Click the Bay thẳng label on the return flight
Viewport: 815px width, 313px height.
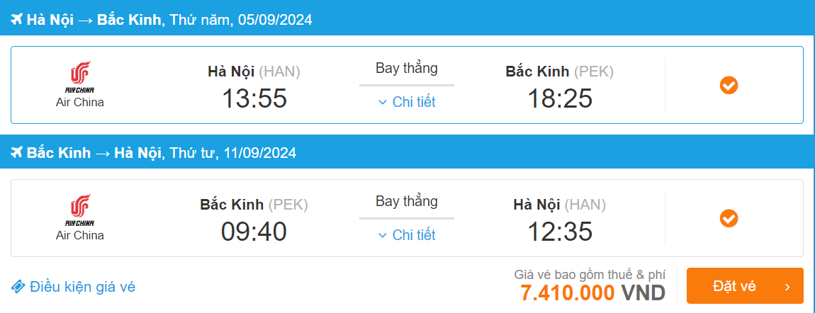pyautogui.click(x=407, y=202)
